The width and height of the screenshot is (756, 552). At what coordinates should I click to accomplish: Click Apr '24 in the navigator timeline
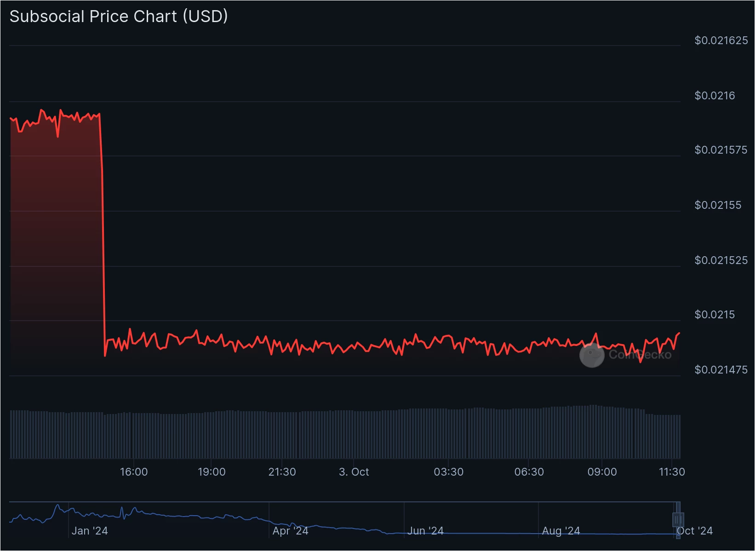(290, 531)
